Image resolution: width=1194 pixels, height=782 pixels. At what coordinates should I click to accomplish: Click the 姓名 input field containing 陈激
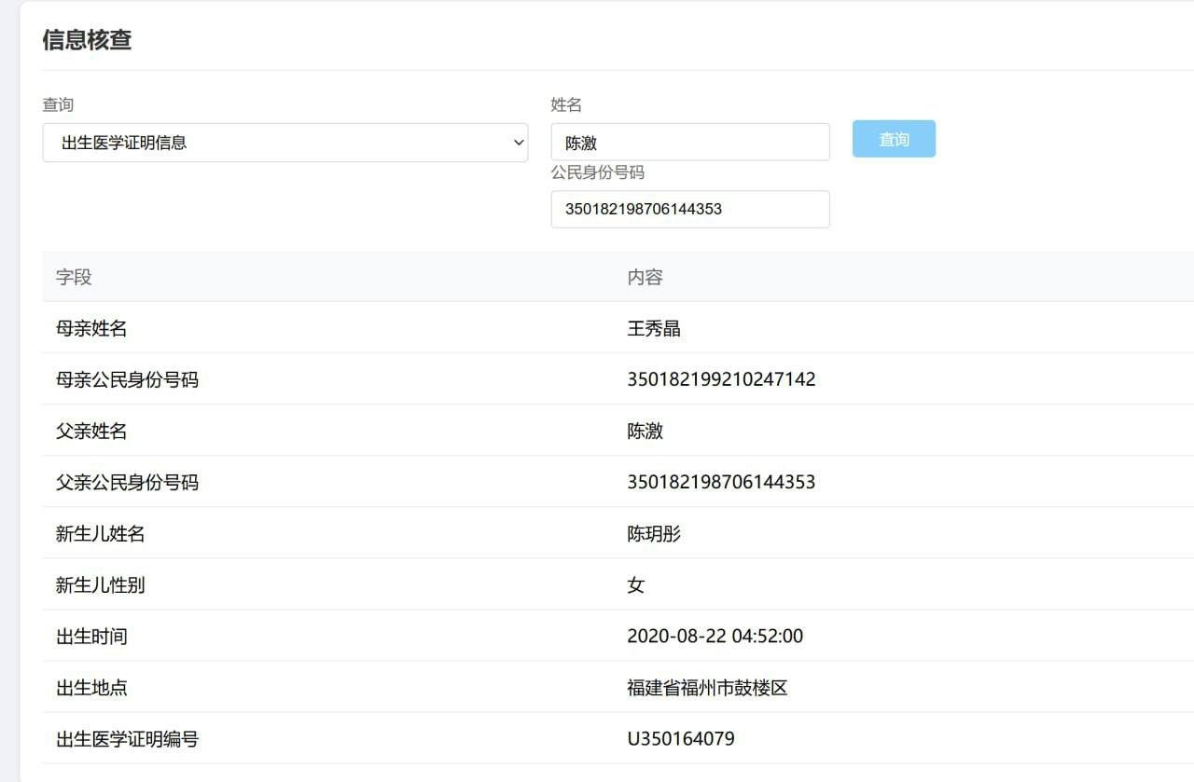pyautogui.click(x=689, y=143)
